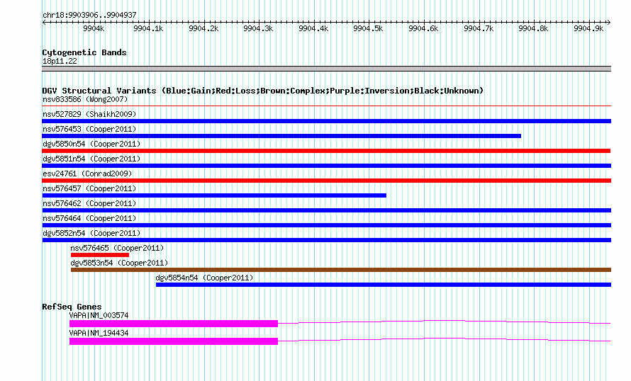Click the gray 18p11.22 cytoband bar

[326, 69]
